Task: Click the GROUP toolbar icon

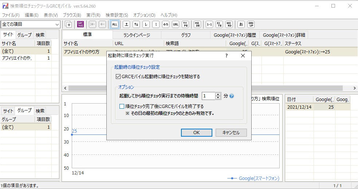Action: (251, 24)
